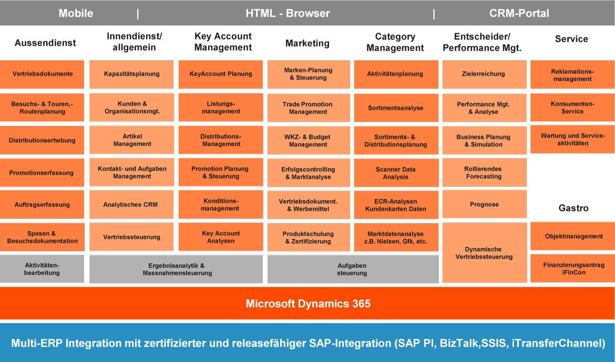
Task: Select the Category Management column heading
Action: point(395,42)
